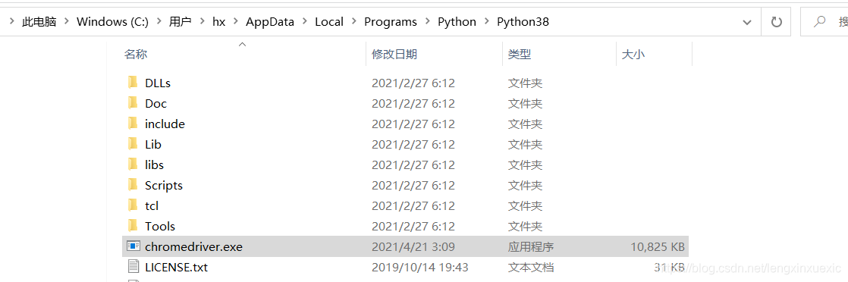Click the chromedriver.exe application icon
Viewport: 848px width, 282px height.
click(133, 246)
